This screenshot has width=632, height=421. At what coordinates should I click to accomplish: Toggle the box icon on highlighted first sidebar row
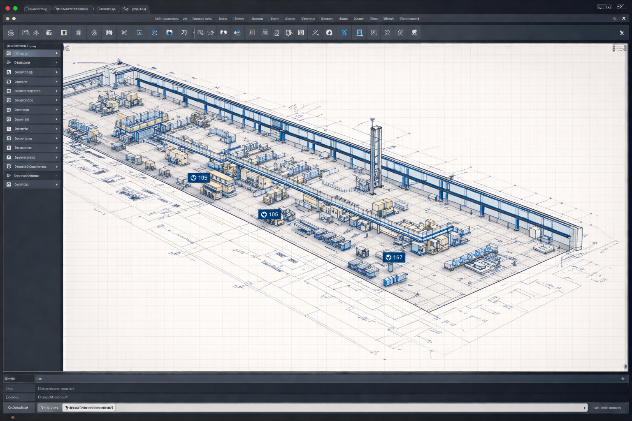(9, 53)
